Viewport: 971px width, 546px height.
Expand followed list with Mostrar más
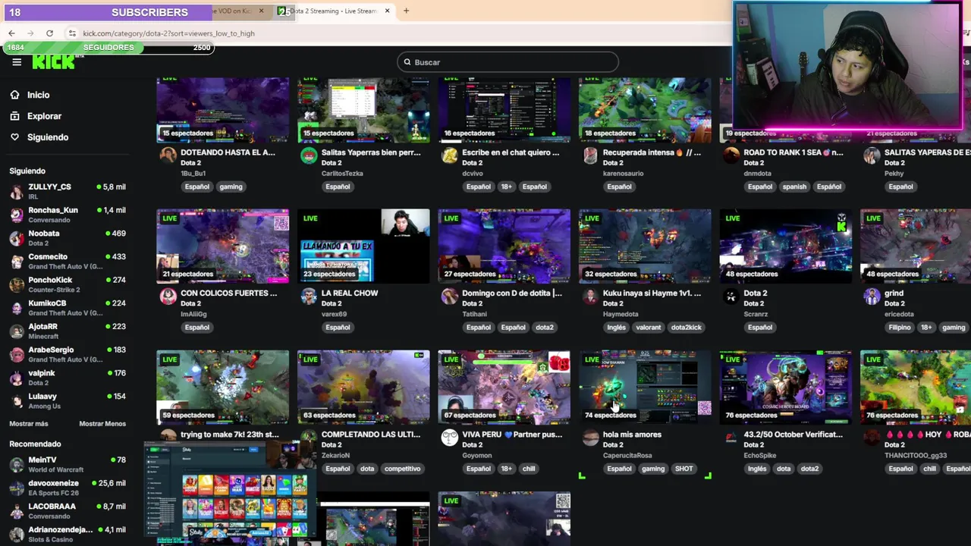(x=29, y=424)
